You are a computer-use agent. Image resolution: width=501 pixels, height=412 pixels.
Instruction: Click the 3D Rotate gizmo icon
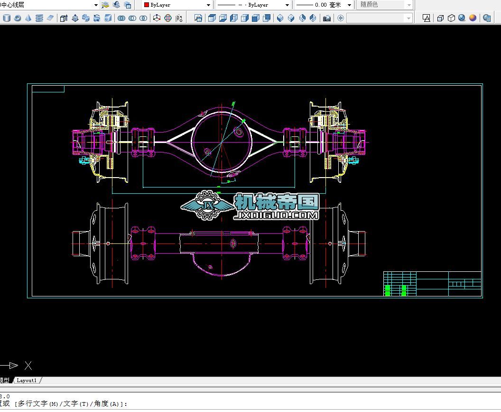click(x=168, y=18)
